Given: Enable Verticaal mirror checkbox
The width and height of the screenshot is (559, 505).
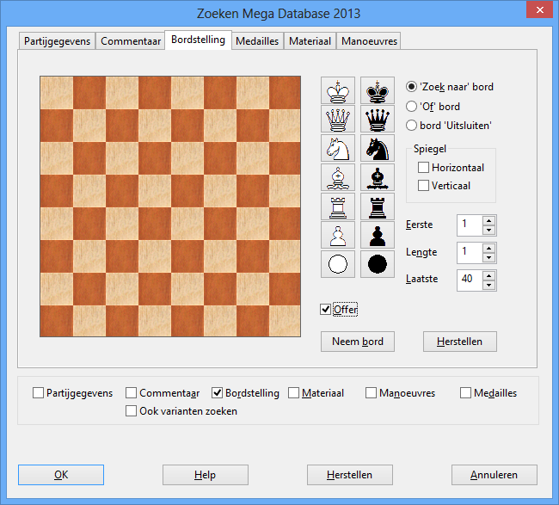Looking at the screenshot, I should (x=423, y=186).
